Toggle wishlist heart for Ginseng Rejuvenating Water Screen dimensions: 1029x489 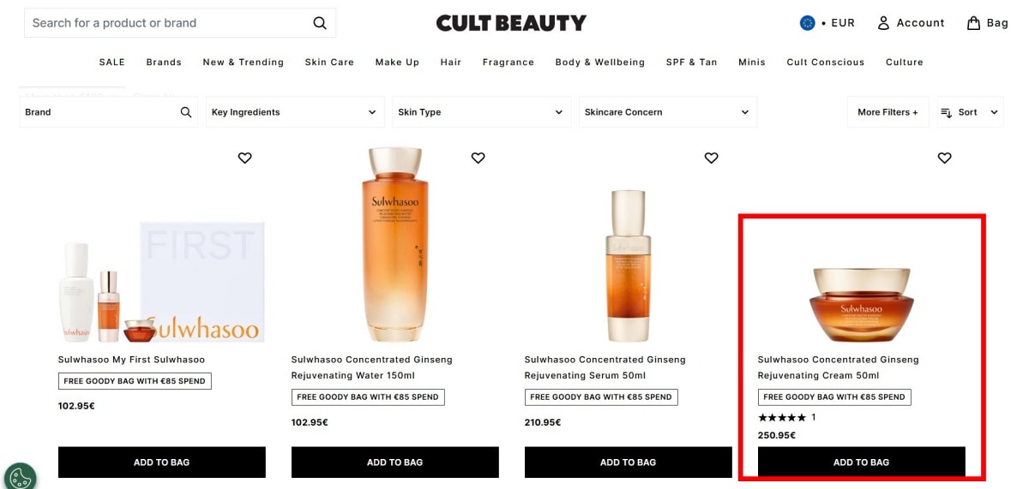pos(478,158)
